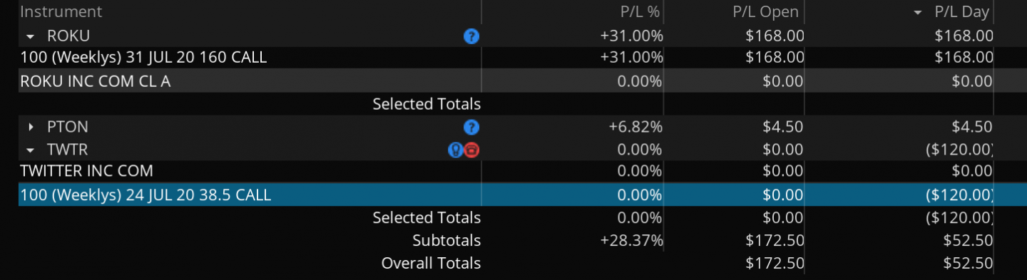Image resolution: width=1027 pixels, height=280 pixels.
Task: Click the ROKU symbol label
Action: (68, 36)
